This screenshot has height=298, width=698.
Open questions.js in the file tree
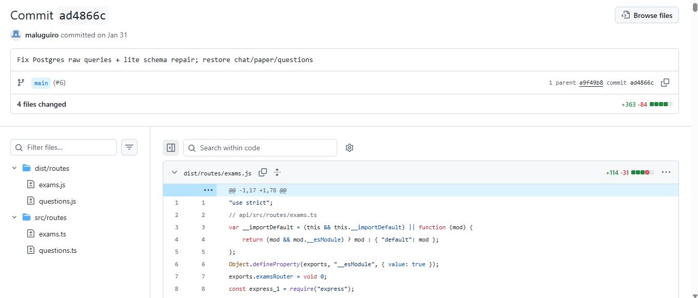coord(57,201)
